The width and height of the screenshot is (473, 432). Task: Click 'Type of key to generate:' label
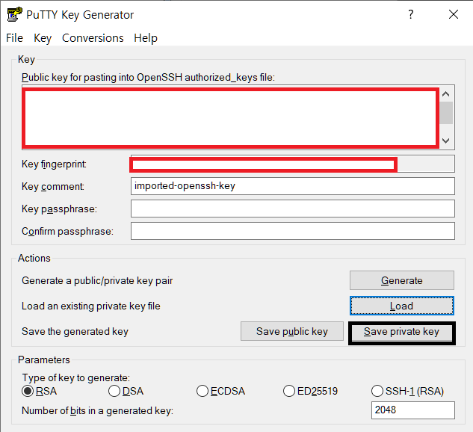click(x=75, y=377)
